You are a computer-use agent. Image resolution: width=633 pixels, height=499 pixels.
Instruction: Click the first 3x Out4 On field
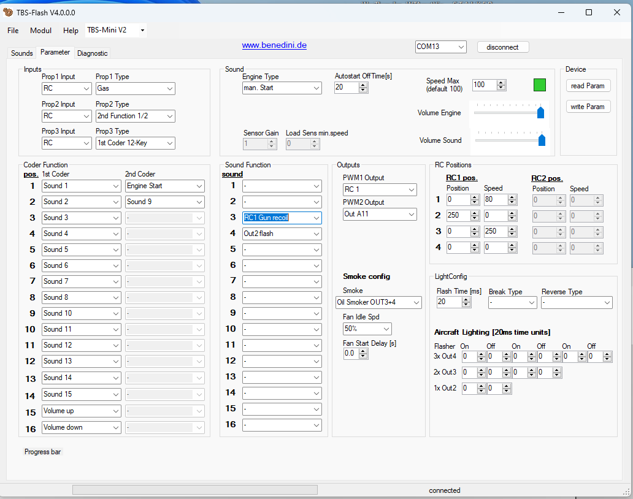[x=469, y=357]
